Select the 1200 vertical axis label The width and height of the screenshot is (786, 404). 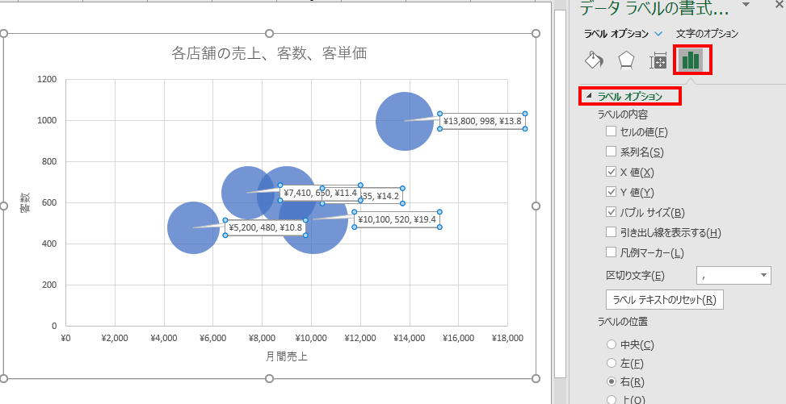pyautogui.click(x=48, y=79)
